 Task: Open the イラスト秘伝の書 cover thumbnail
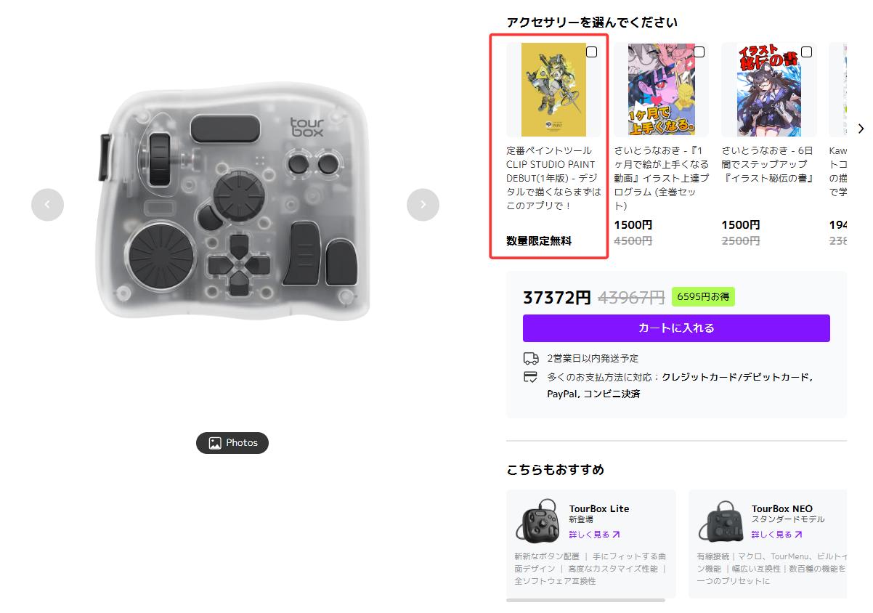(768, 89)
